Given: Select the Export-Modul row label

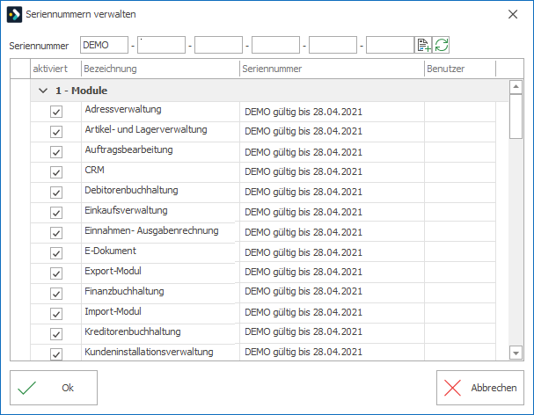Looking at the screenshot, I should (x=113, y=271).
